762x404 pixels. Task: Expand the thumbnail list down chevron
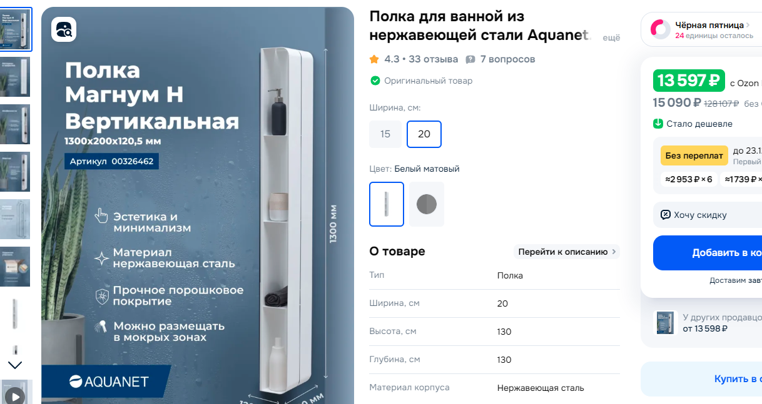15,365
